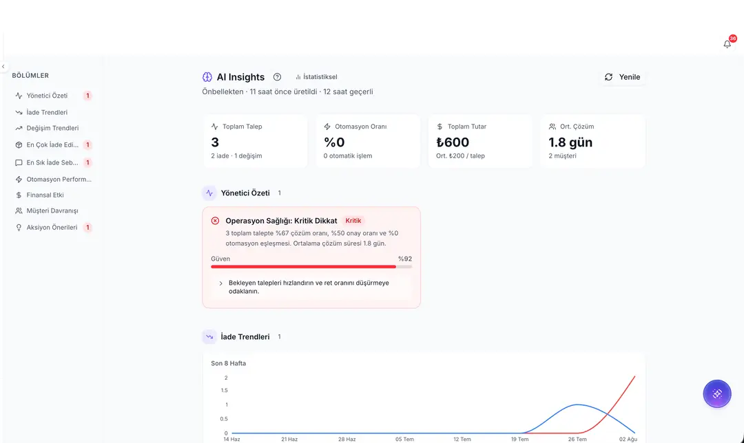Click the badge 1 next to Yönetici Özeti sidebar
This screenshot has width=744, height=443.
(87, 96)
